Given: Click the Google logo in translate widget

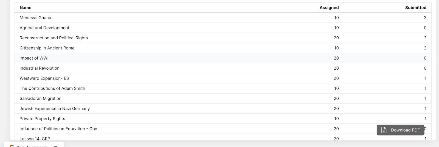Looking at the screenshot, I should pos(12,146).
